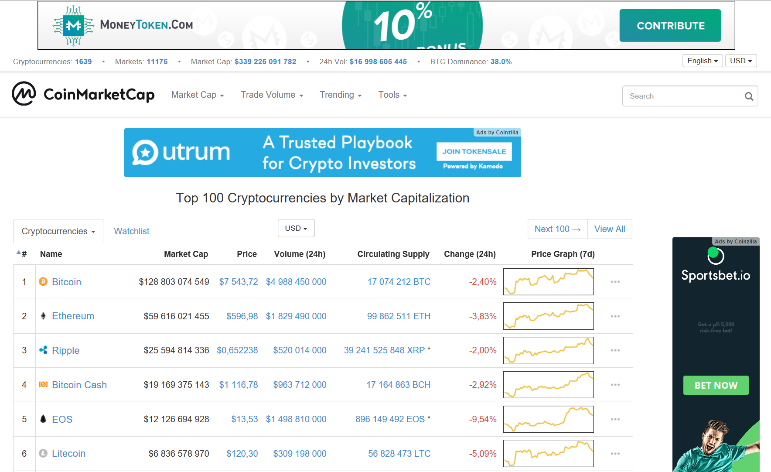Open Litecoin 7d price graph thumbnail

coord(548,454)
